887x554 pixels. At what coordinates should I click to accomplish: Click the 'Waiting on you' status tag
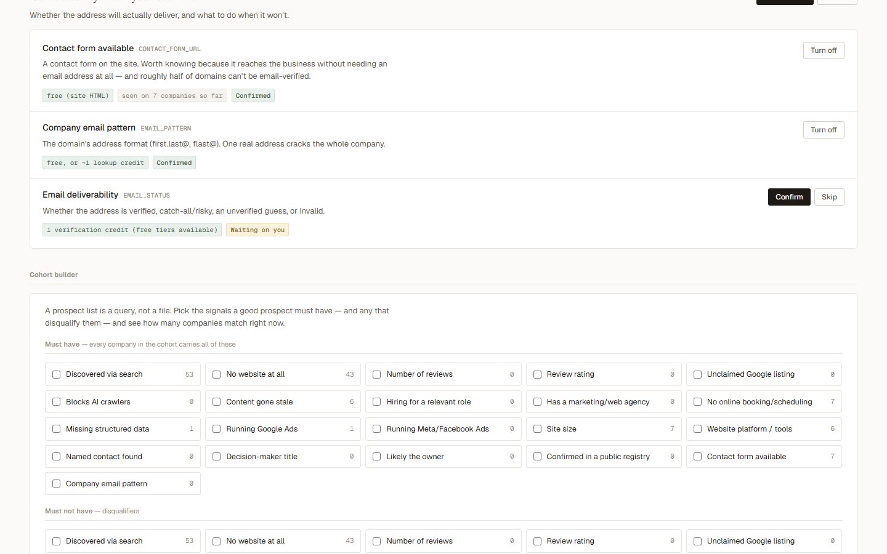coord(257,230)
